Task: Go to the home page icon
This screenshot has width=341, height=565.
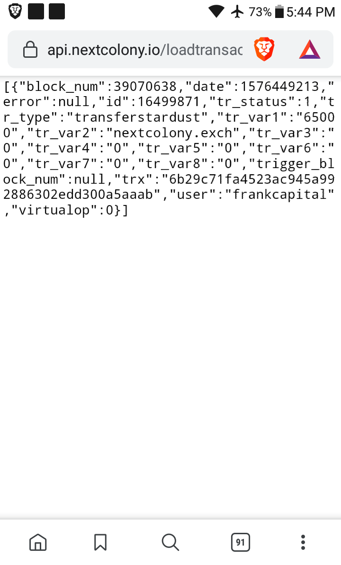Action: point(38,542)
